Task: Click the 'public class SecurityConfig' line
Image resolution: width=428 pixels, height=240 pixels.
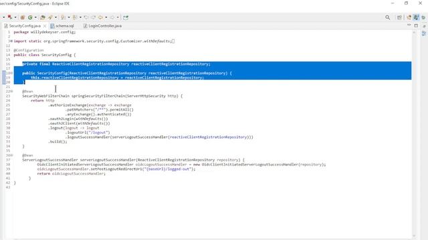Action: [45, 55]
